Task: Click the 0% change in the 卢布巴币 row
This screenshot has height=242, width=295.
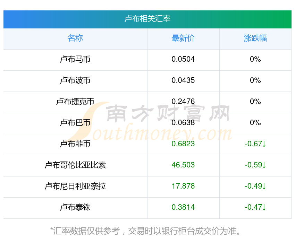Action: pyautogui.click(x=255, y=123)
